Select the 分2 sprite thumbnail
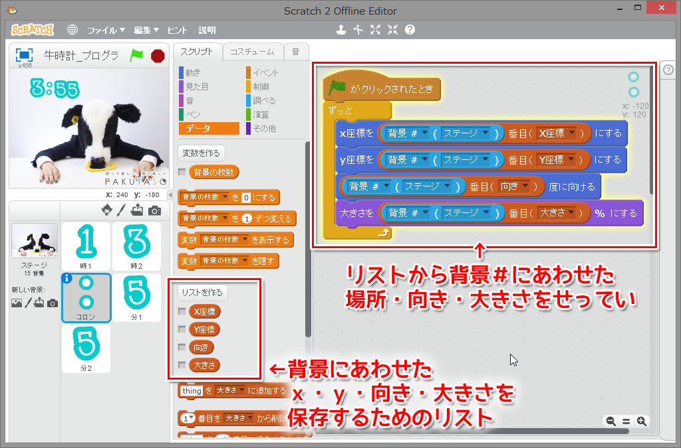 tap(86, 349)
